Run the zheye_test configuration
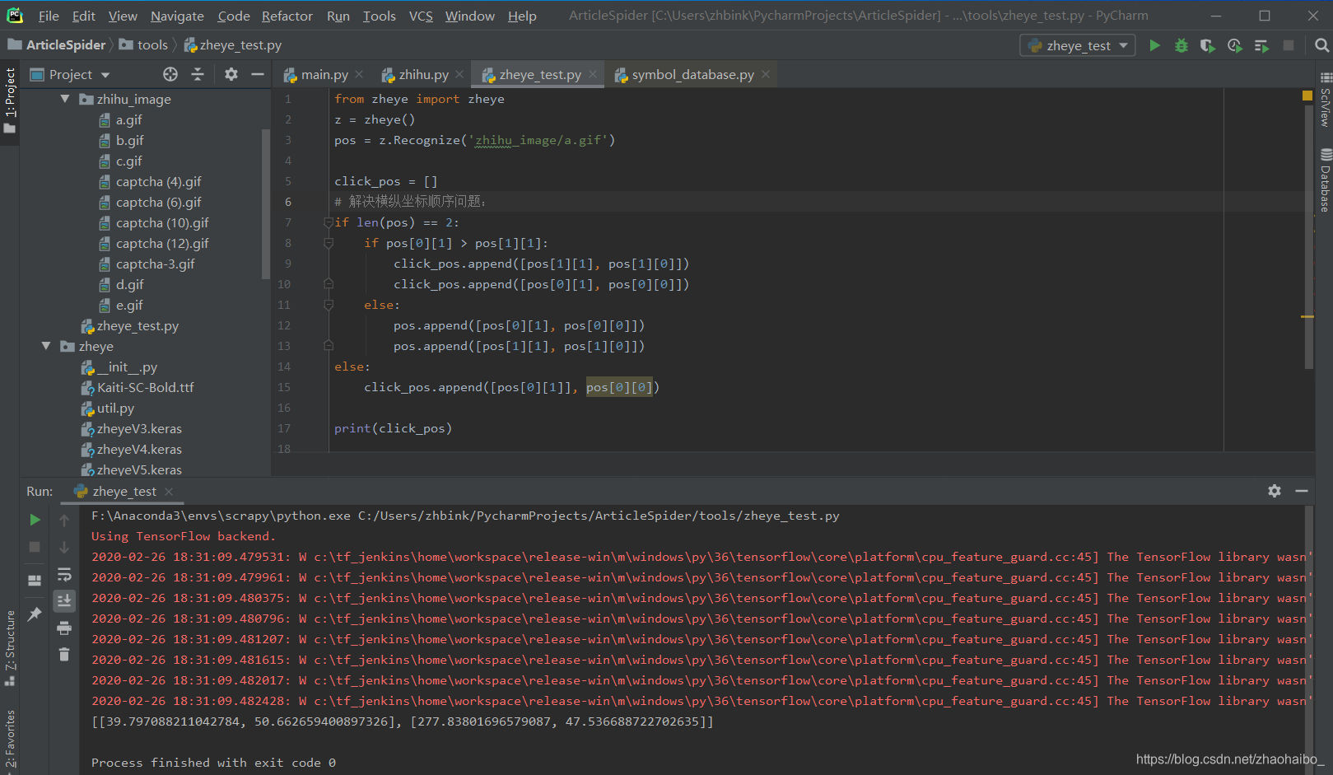This screenshot has width=1333, height=775. (x=1154, y=45)
